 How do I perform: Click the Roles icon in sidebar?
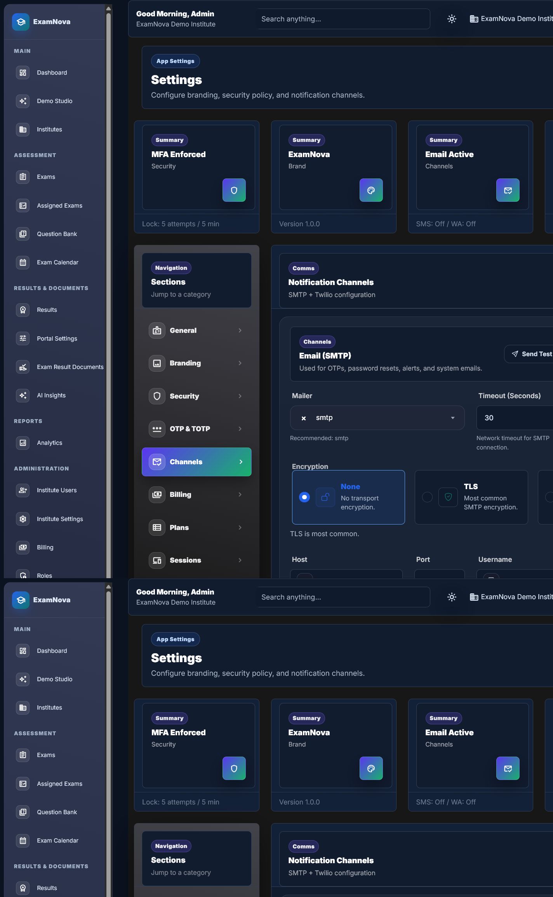pos(23,575)
